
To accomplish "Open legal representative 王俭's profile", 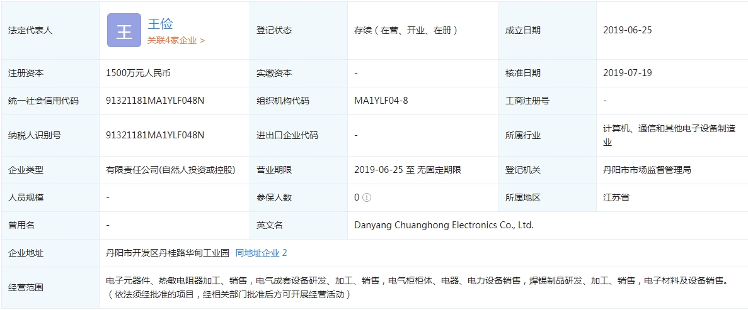I will coord(159,24).
